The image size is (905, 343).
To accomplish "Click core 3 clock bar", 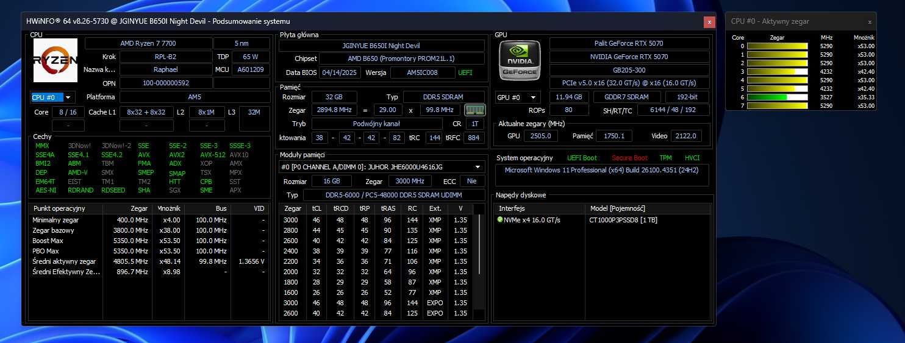I will point(777,71).
